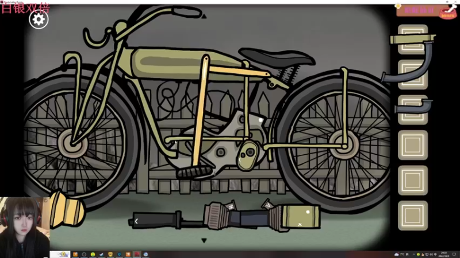The image size is (460, 258).
Task: Open the notification center icon
Action: [454, 254]
